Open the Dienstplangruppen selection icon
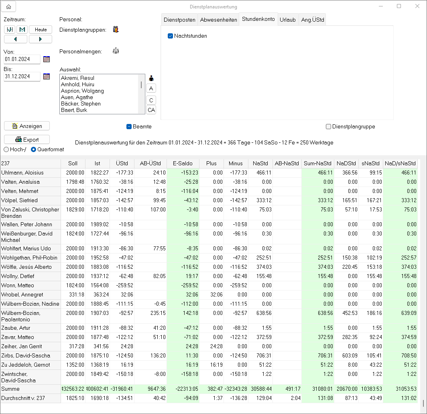 [x=116, y=29]
